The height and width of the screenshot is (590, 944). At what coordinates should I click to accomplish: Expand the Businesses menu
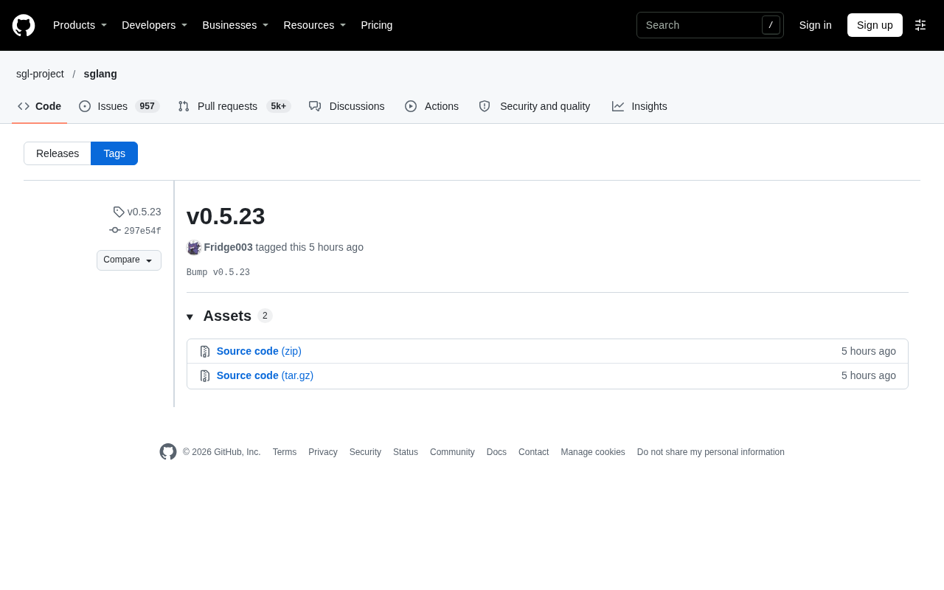[x=235, y=25]
